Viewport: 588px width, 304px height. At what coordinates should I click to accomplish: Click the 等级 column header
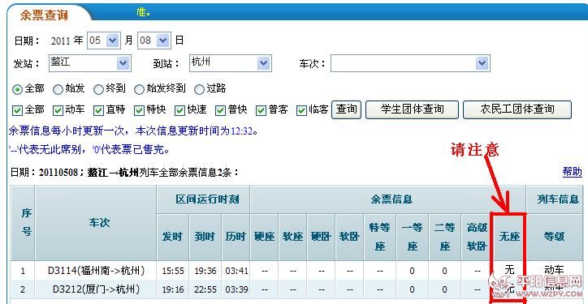point(554,237)
